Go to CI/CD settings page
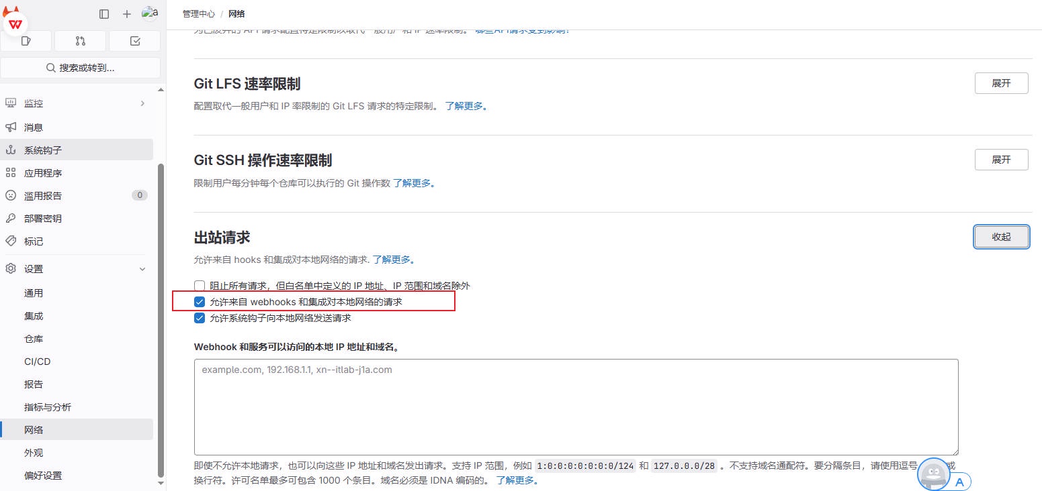1042x491 pixels. click(38, 362)
